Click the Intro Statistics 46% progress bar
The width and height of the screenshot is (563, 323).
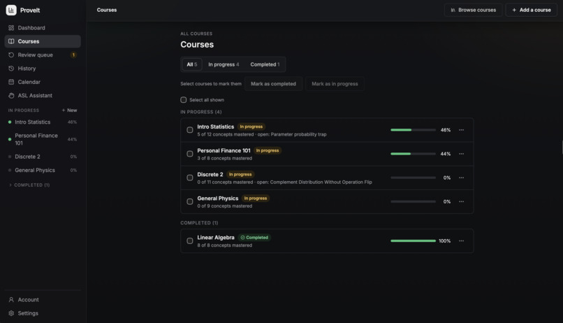(413, 130)
